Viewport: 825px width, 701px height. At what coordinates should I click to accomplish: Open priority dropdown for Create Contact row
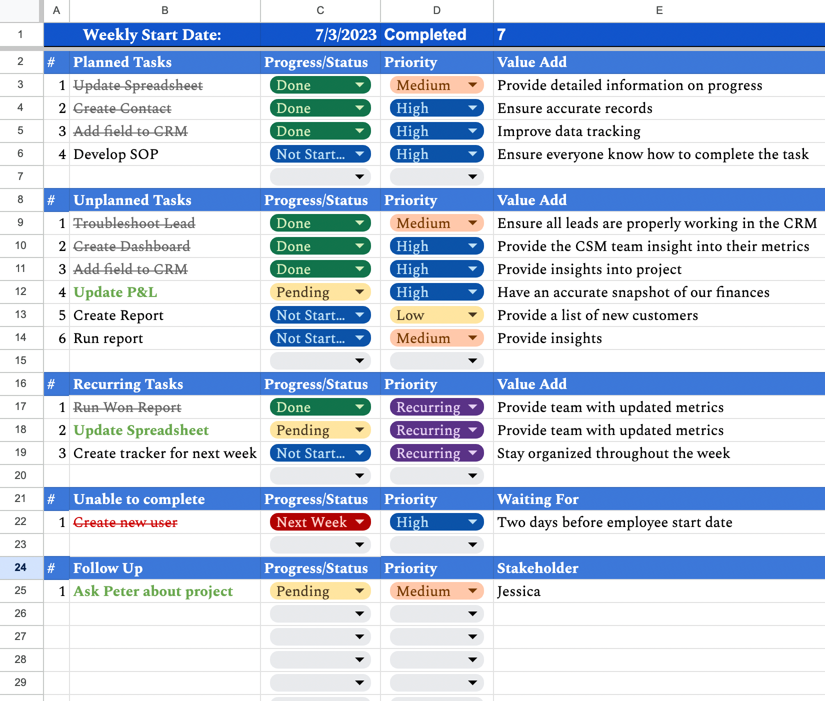[x=472, y=108]
